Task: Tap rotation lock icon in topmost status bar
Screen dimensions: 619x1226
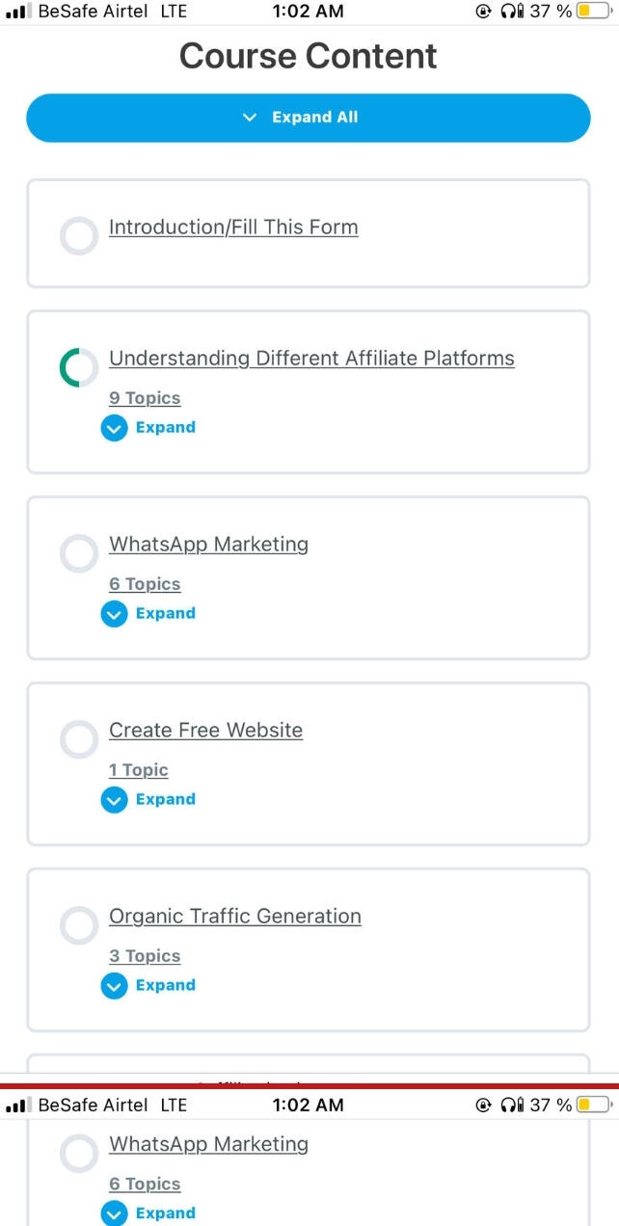Action: pos(483,12)
